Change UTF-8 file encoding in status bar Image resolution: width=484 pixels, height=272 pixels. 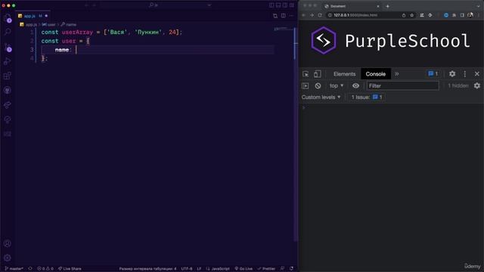(187, 269)
